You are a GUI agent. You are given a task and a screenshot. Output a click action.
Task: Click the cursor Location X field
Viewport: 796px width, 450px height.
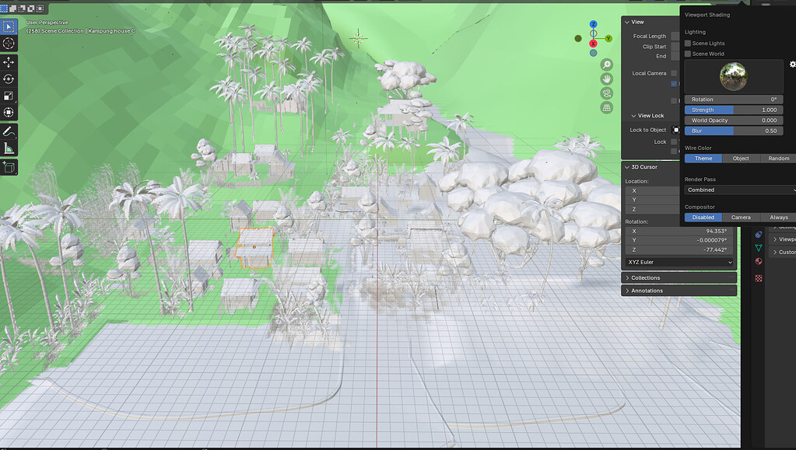652,190
